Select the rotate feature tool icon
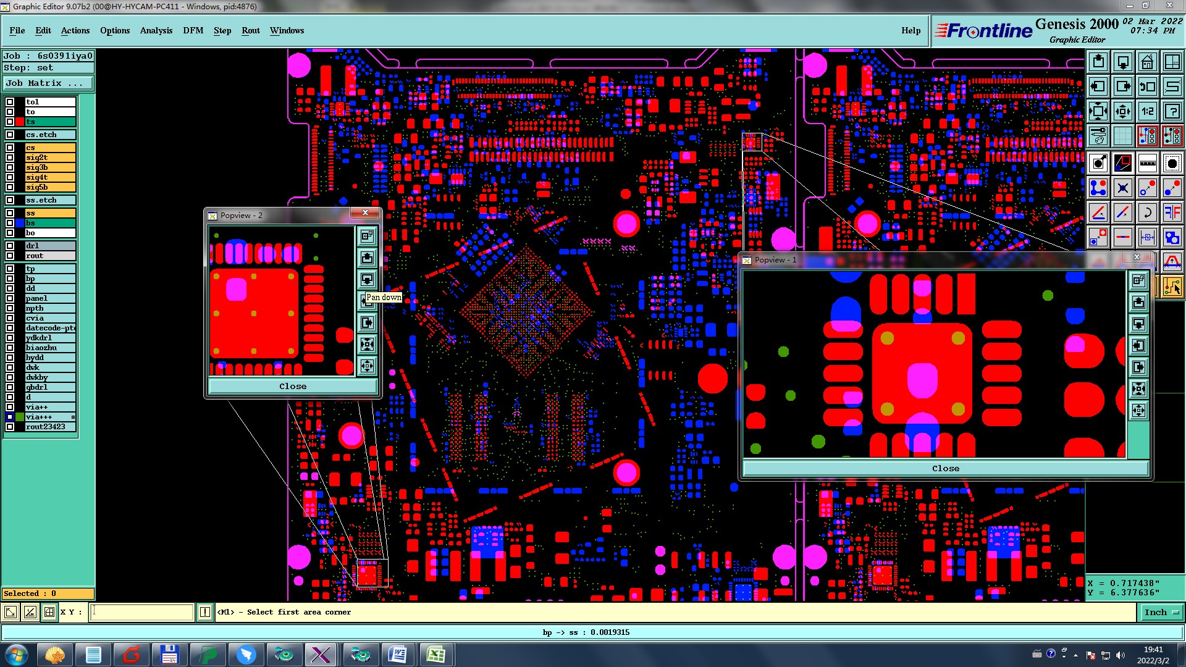The width and height of the screenshot is (1186, 667). click(1147, 212)
